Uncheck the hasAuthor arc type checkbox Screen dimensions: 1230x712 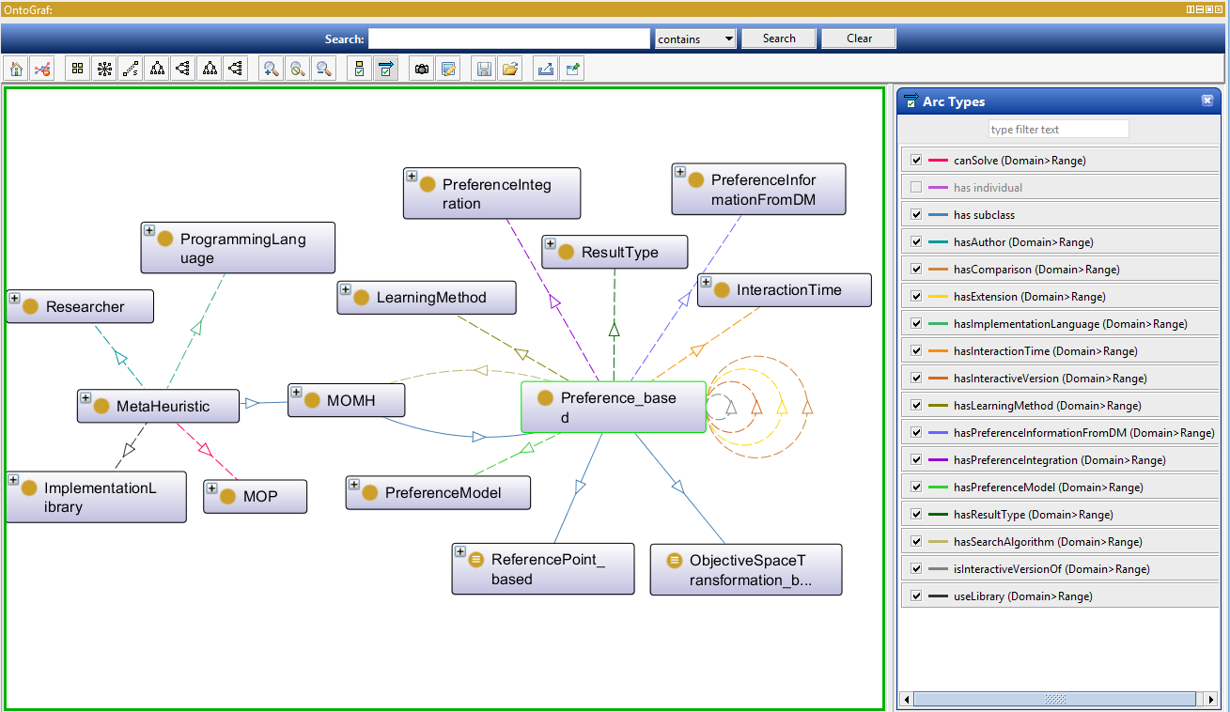(916, 242)
